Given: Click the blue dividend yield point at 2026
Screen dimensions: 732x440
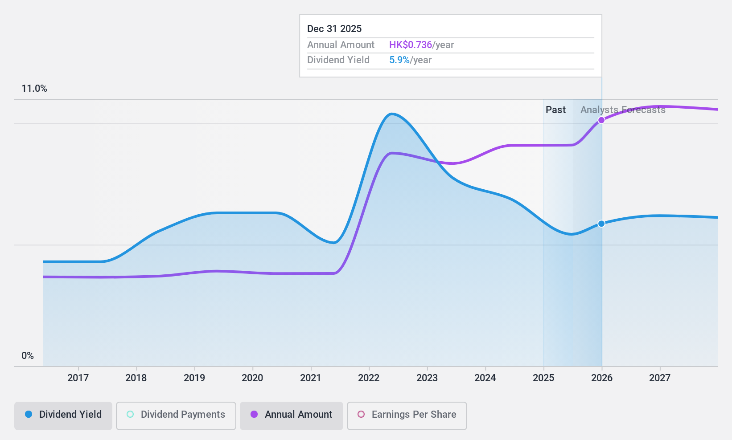Looking at the screenshot, I should [x=601, y=224].
